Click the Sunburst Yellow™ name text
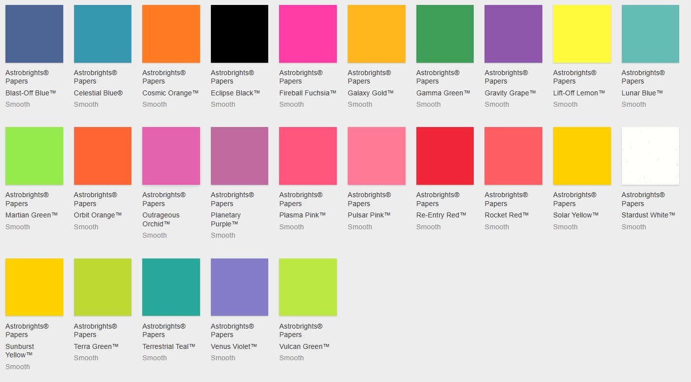This screenshot has width=691, height=382. point(20,351)
